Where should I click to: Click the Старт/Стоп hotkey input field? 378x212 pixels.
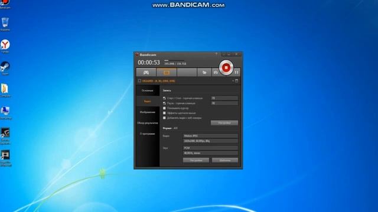click(224, 98)
